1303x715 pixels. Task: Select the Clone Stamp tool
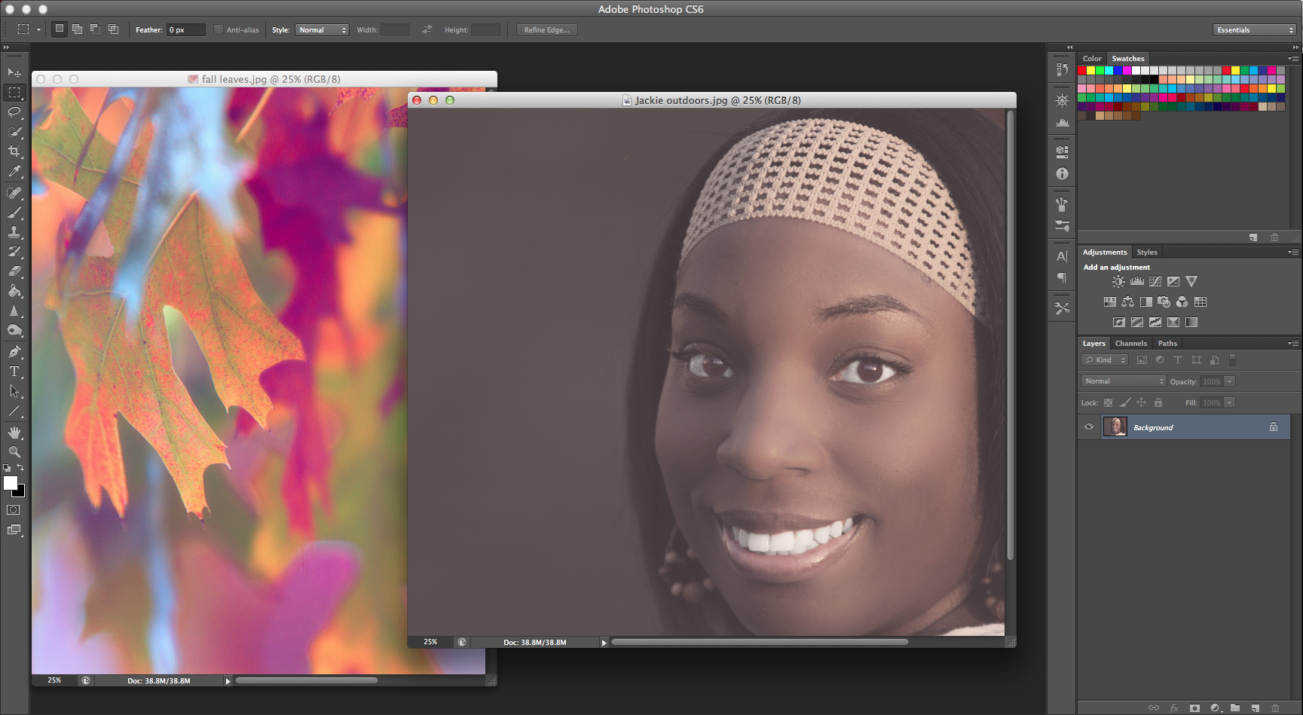coord(14,232)
